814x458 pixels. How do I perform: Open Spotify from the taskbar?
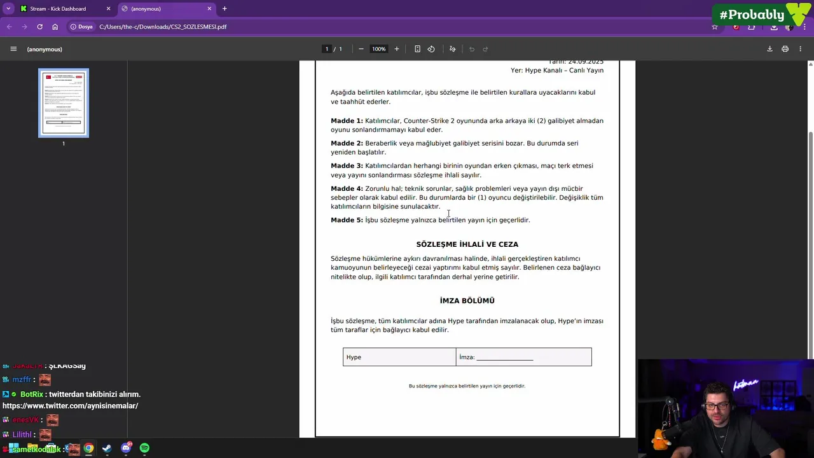tap(144, 448)
